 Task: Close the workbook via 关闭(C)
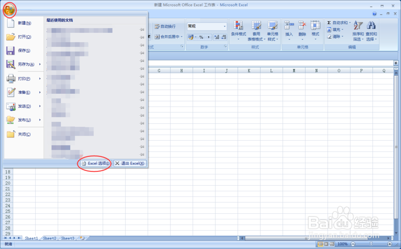pyautogui.click(x=24, y=134)
